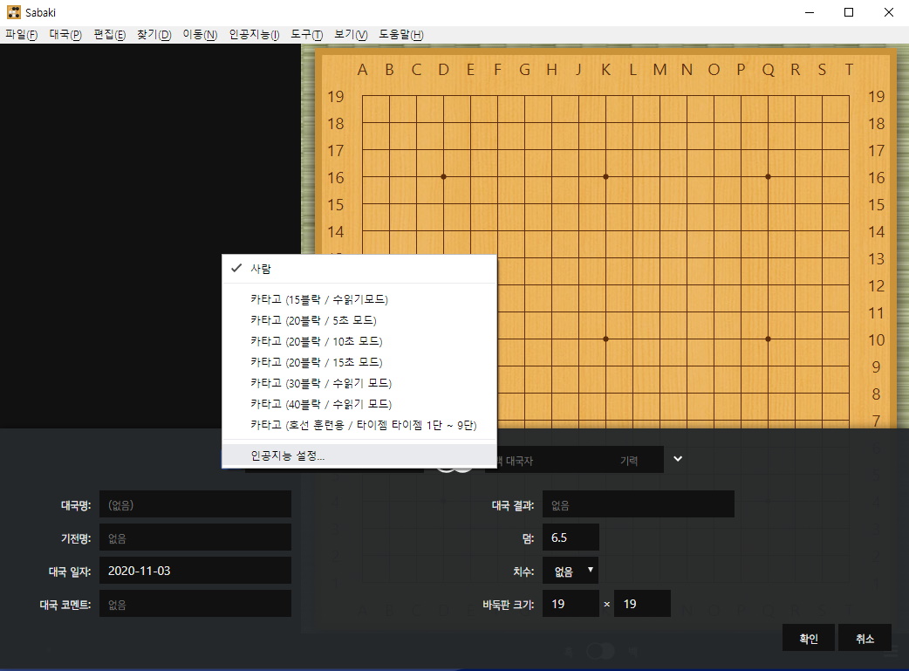Open the 편집(E) menu
The width and height of the screenshot is (909, 671).
click(110, 35)
